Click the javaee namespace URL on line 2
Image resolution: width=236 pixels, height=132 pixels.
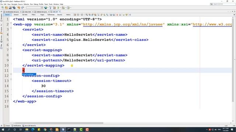[123, 24]
